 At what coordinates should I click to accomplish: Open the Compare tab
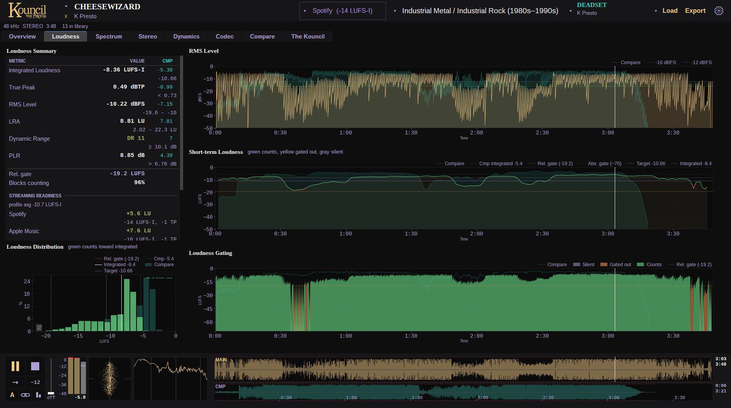[262, 37]
